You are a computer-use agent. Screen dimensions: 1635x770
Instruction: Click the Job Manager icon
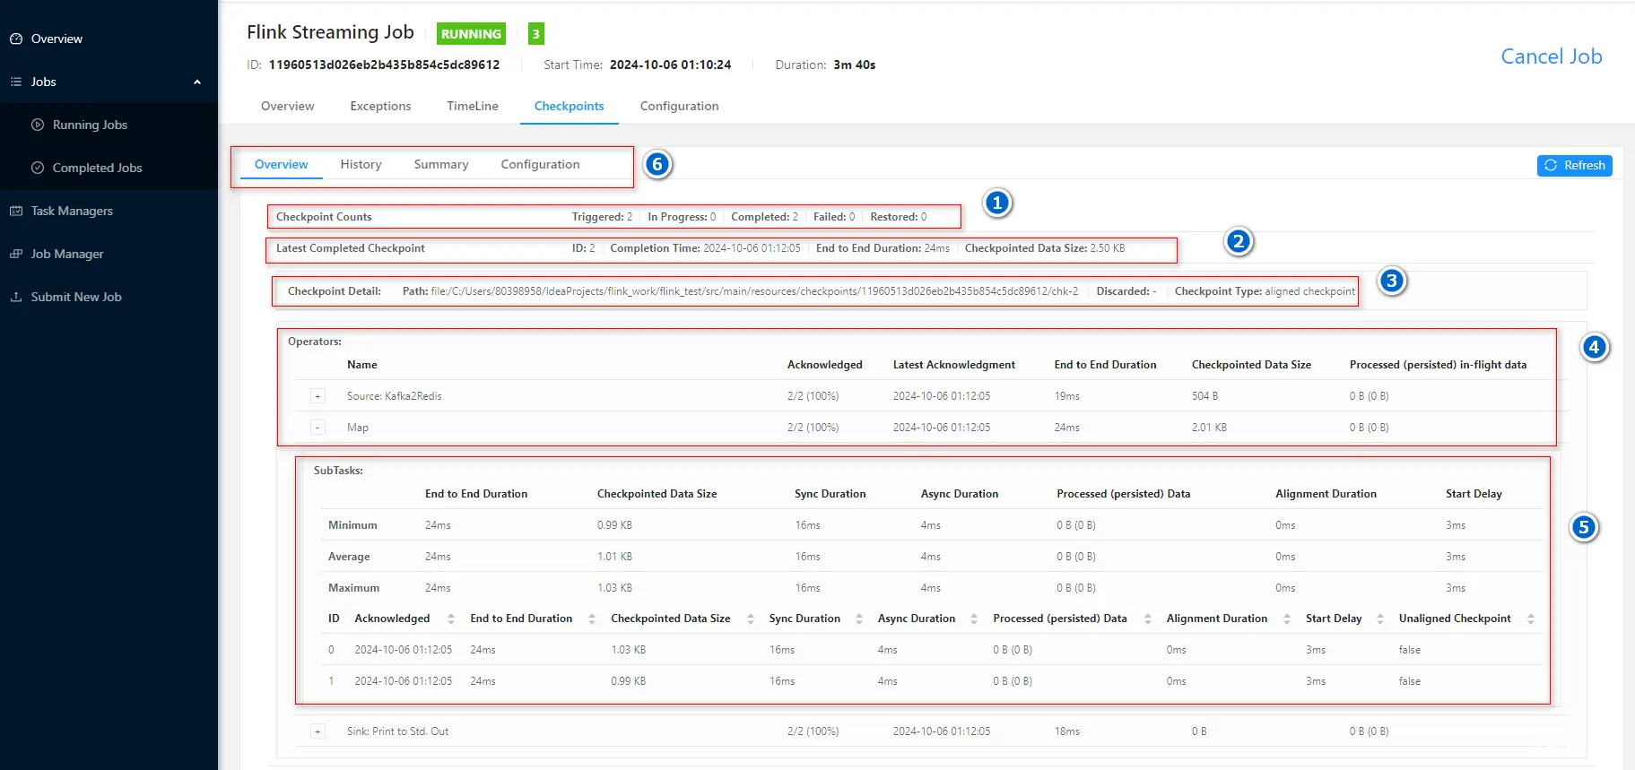point(16,254)
